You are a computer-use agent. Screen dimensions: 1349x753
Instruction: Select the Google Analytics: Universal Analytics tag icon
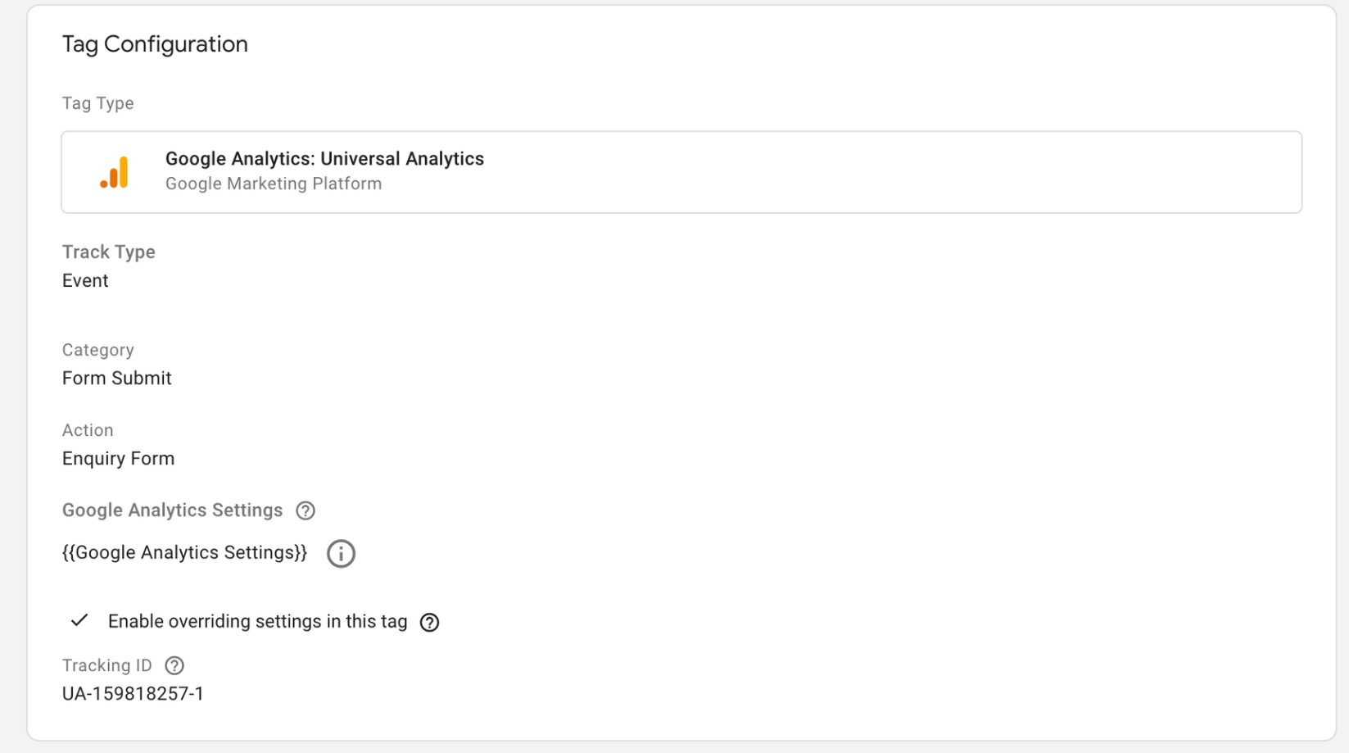pyautogui.click(x=115, y=170)
